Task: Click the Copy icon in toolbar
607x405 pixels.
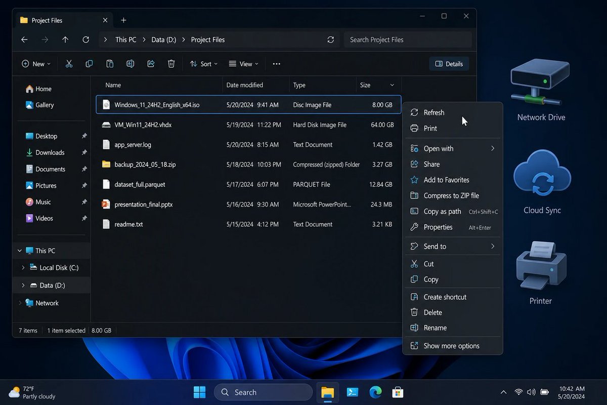Action: (89, 64)
